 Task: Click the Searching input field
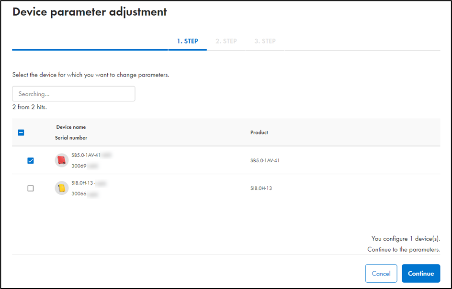(x=73, y=94)
